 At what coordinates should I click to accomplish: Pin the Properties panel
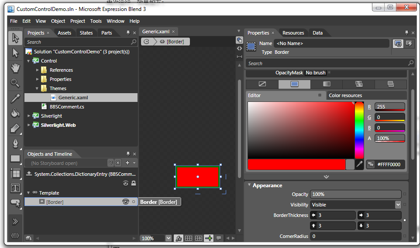pos(406,33)
